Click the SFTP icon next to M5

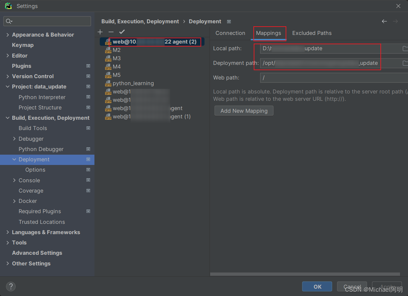(x=108, y=75)
